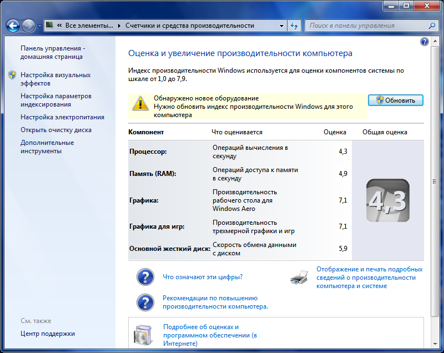Click the Control Panel icon in address bar

coord(49,25)
